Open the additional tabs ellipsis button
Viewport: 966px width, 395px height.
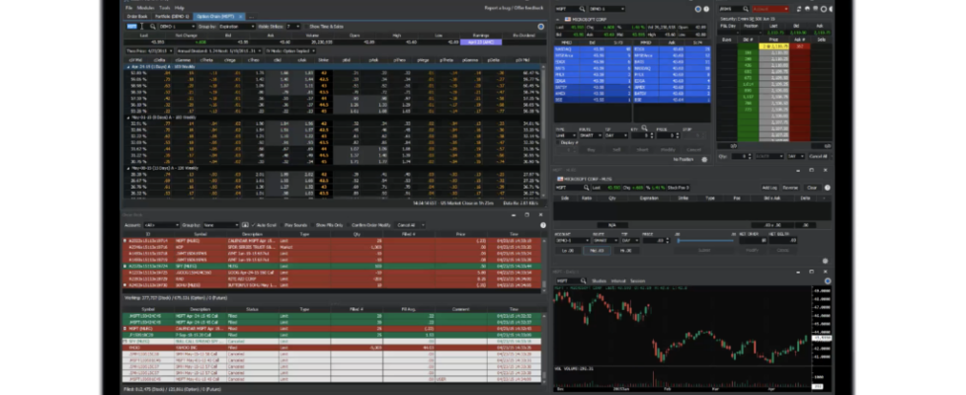pos(251,17)
